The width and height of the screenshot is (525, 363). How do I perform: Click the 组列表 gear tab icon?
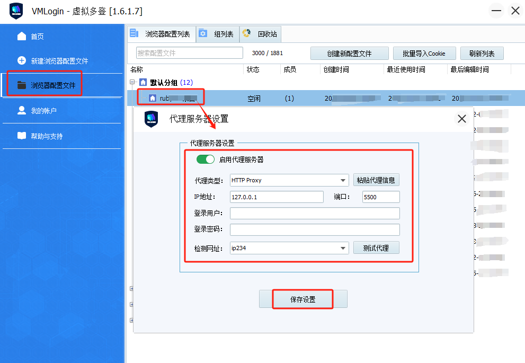coord(203,33)
